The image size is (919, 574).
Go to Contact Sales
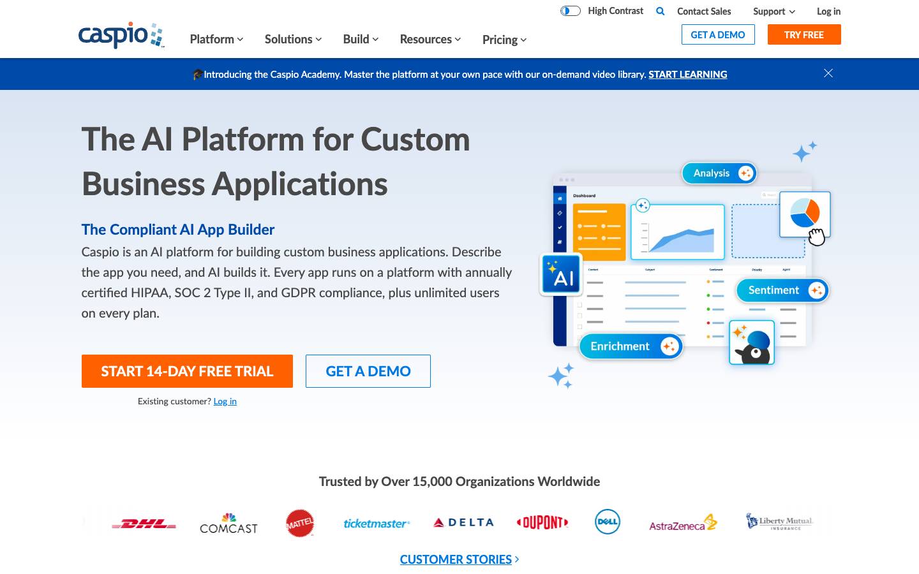(704, 11)
